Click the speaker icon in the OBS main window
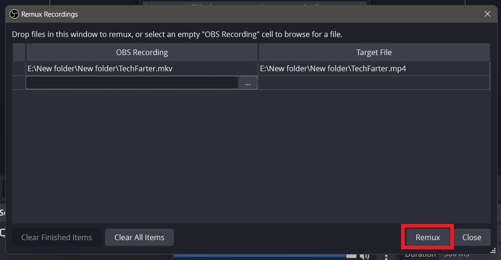 364,256
